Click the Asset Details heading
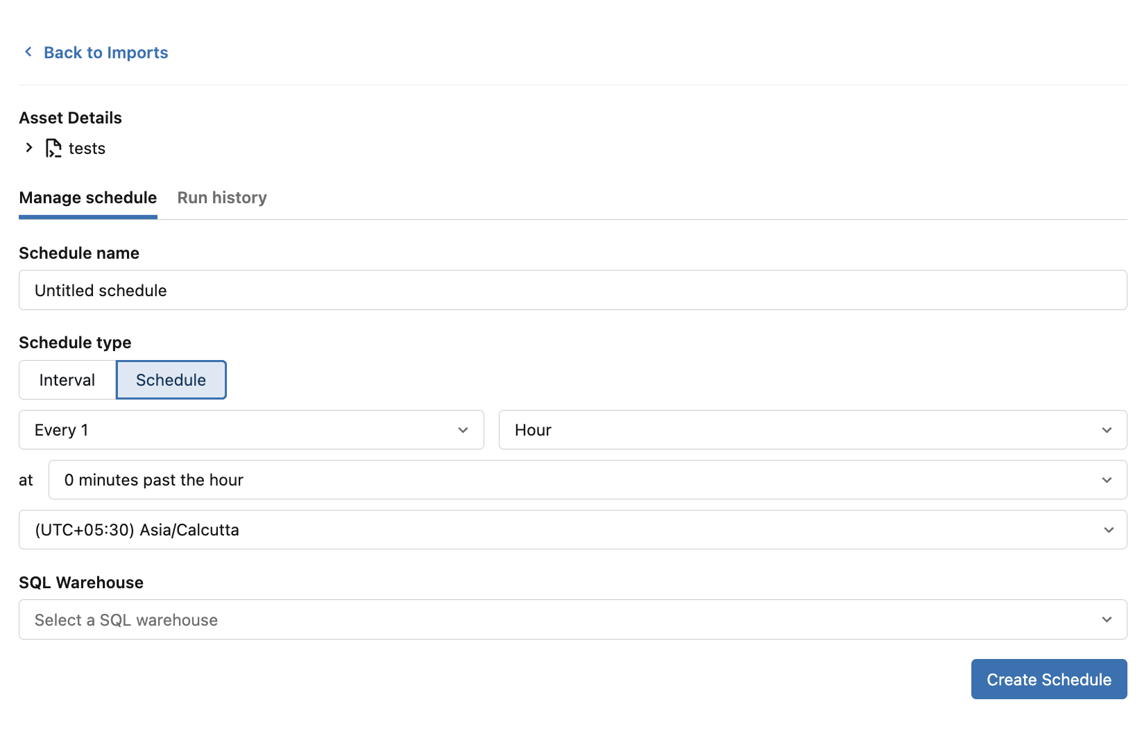This screenshot has width=1142, height=745. (71, 118)
